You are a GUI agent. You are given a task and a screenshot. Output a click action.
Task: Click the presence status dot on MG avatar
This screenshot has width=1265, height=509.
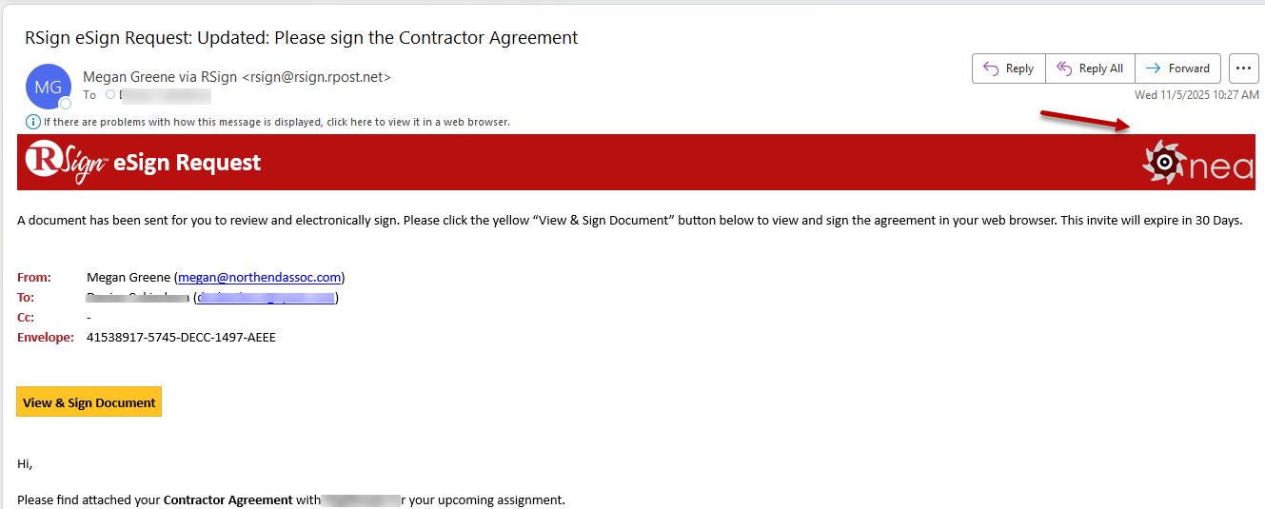click(66, 103)
